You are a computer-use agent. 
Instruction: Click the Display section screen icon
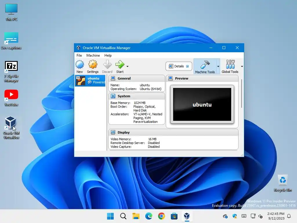coord(113,132)
